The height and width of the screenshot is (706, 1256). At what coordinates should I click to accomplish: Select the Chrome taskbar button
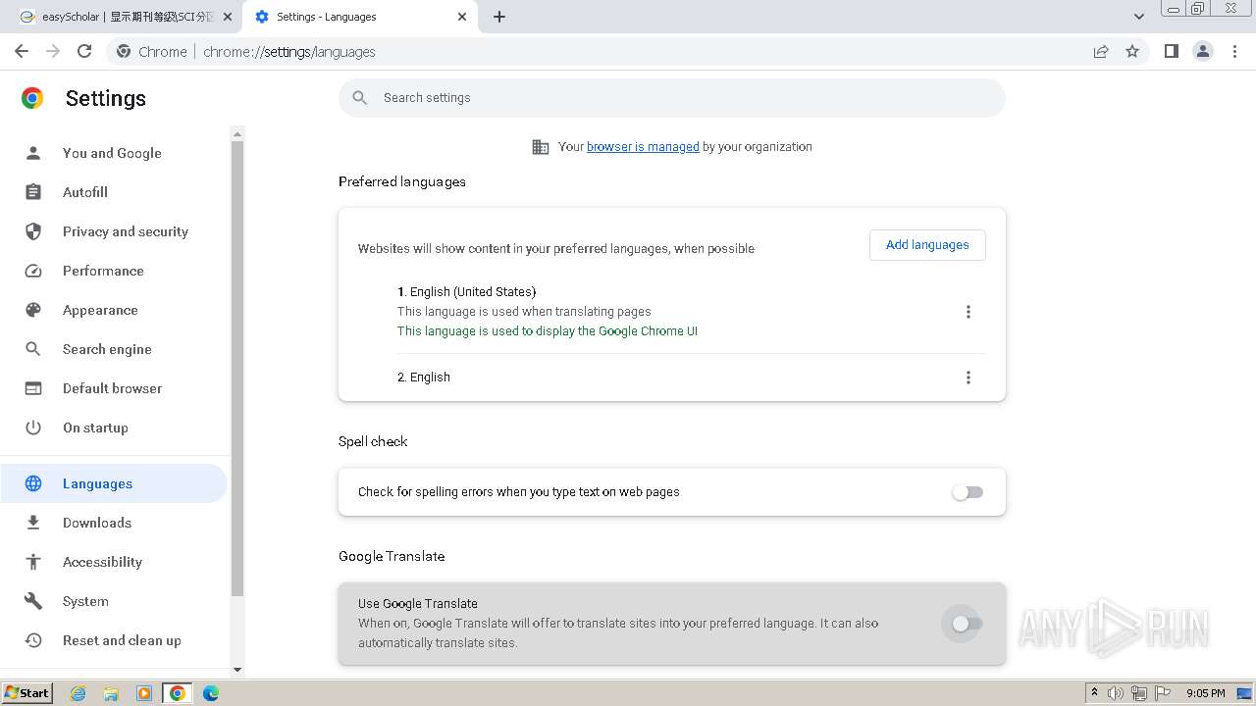click(178, 693)
